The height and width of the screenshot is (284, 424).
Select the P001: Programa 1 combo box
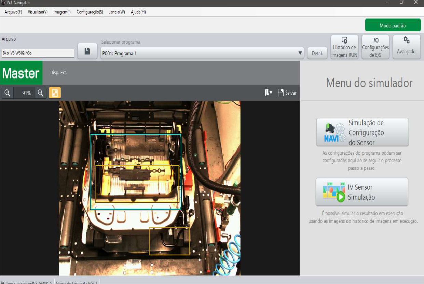point(198,53)
